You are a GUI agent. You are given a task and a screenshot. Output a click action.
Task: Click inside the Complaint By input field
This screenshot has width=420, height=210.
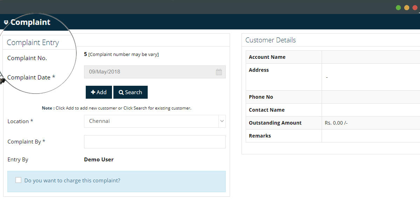click(x=154, y=141)
